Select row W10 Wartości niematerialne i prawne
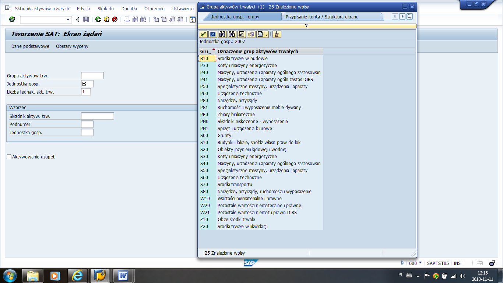503x283 pixels. tap(261, 198)
